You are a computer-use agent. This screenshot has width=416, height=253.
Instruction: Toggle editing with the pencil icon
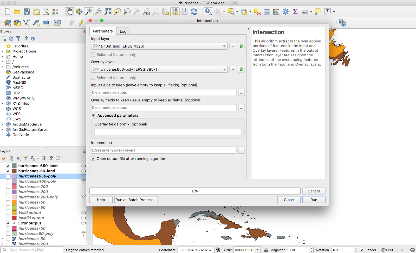(81, 23)
